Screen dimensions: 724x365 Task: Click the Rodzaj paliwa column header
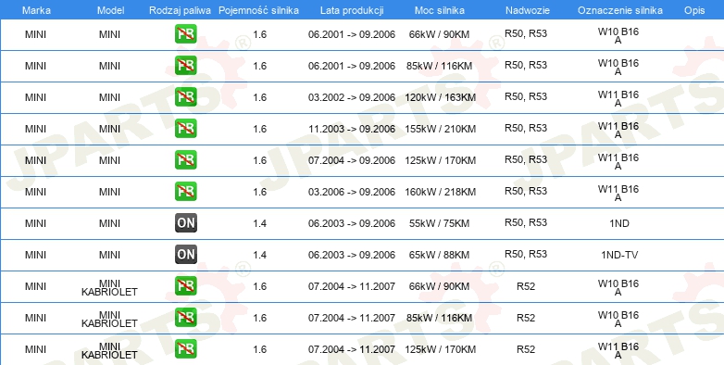[x=181, y=10]
